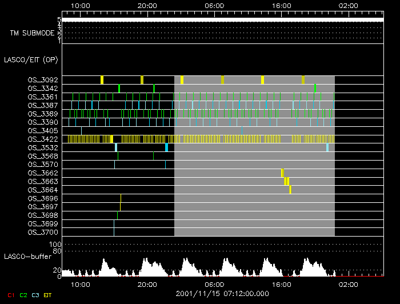Click the yellow marker in the OS_3697 row
Image resolution: width=400 pixels, height=304 pixels.
(120, 206)
